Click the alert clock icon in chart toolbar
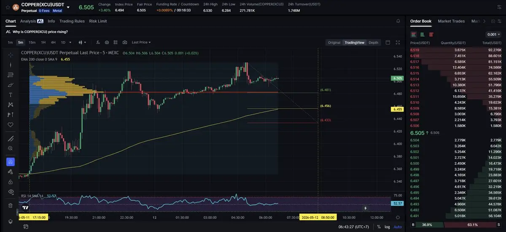This screenshot has width=506, height=232. coord(107,42)
